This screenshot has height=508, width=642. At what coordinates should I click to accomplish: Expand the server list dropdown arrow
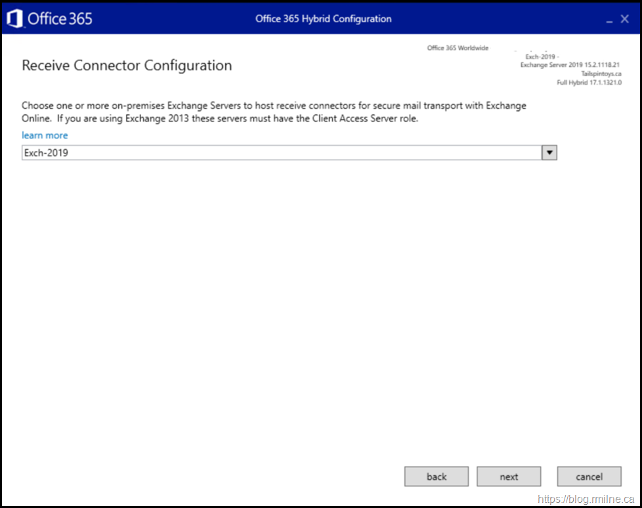tap(549, 153)
